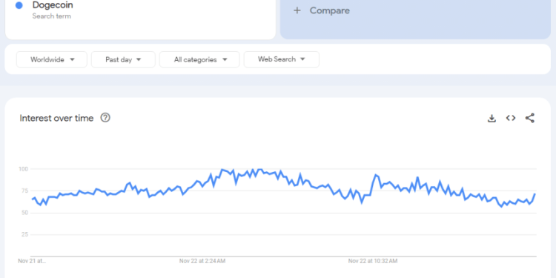Screen dimensions: 556x278
Task: Open the help icon beside Interest over time
Action: click(105, 118)
